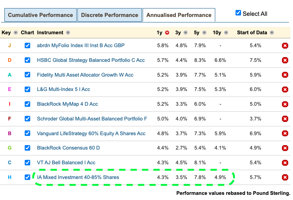Remove Fidelity Multi Asset Allocator row
293x200 pixels.
pyautogui.click(x=285, y=75)
